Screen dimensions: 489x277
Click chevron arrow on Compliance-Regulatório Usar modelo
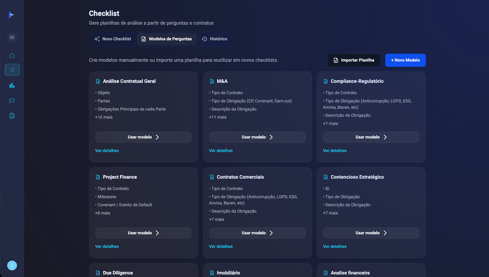coord(385,137)
